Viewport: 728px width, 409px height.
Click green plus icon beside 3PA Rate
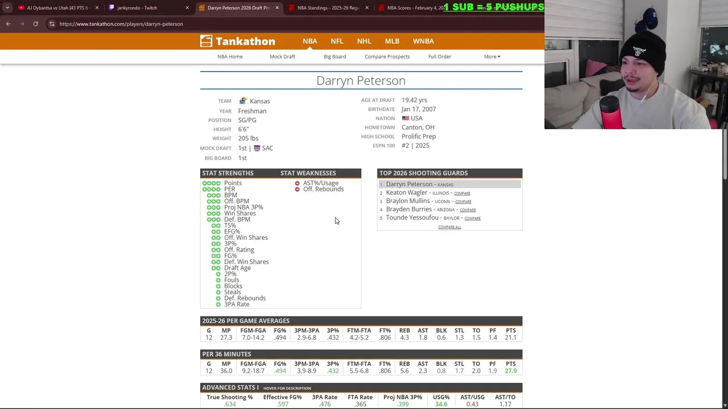218,304
